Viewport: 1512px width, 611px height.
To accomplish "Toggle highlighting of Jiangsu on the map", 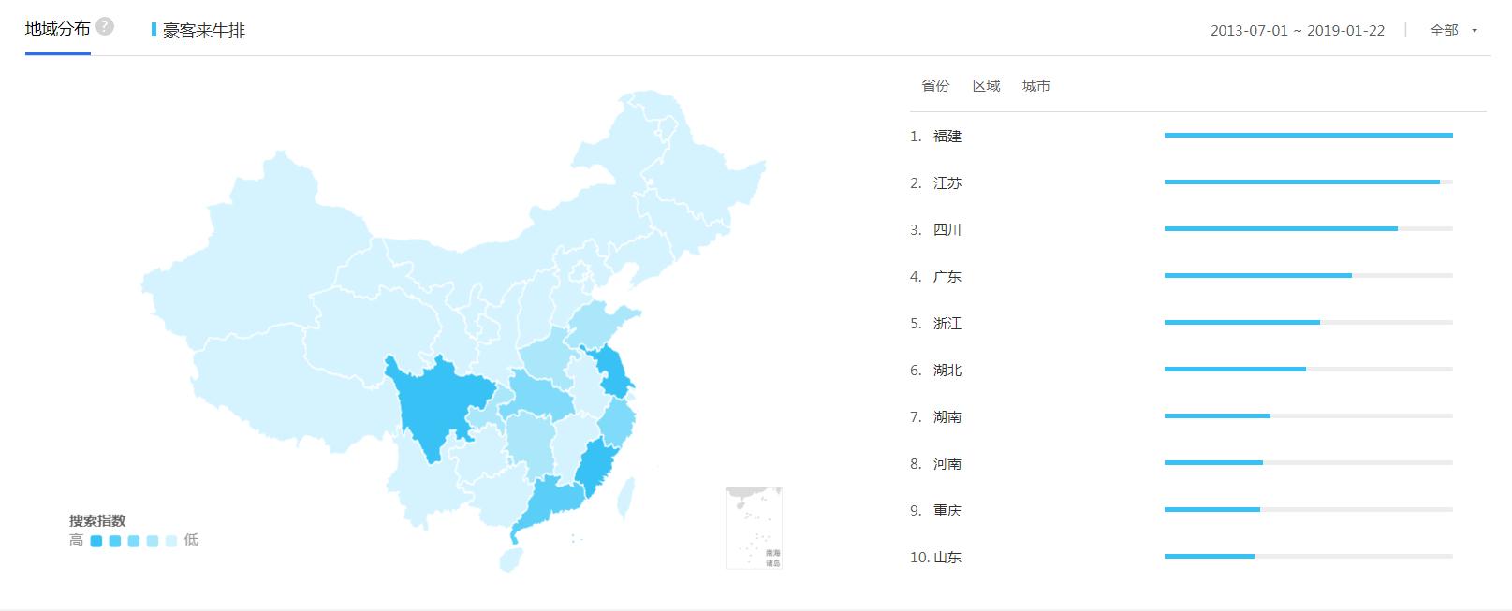I will 613,370.
